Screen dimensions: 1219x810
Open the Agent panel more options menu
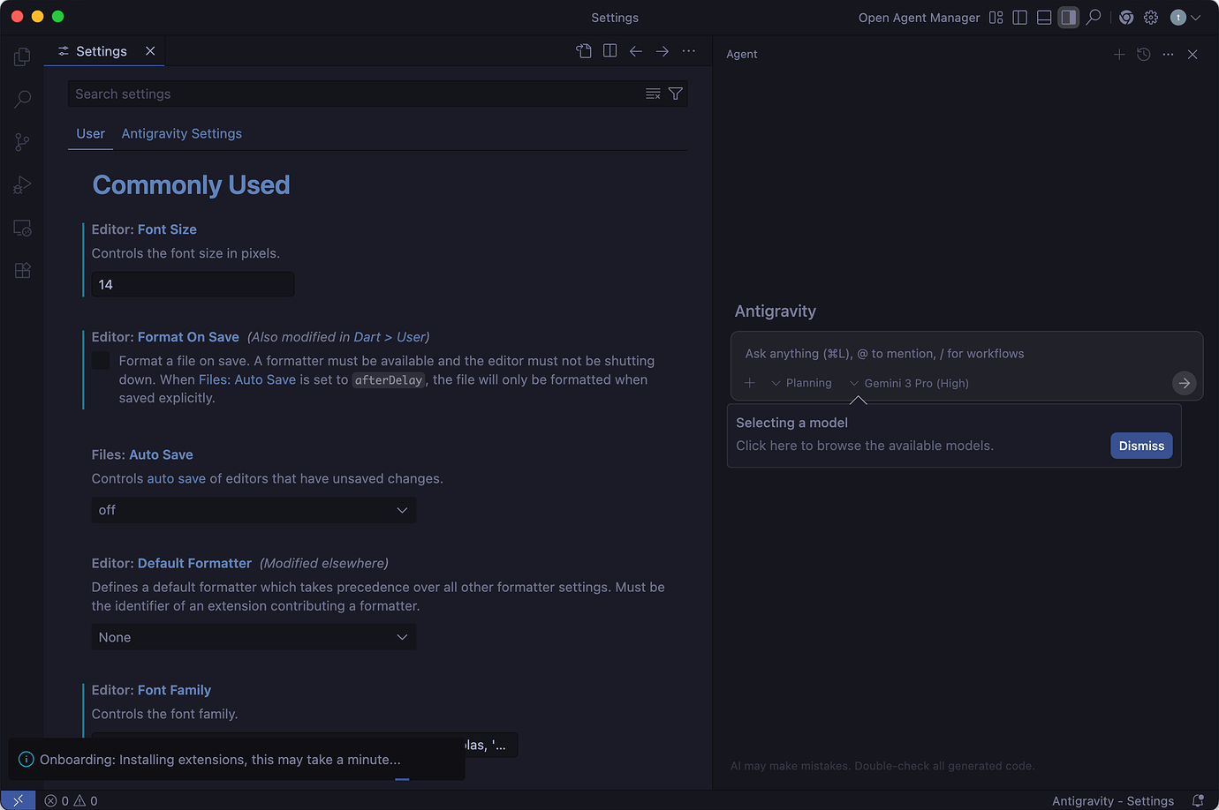(x=1169, y=55)
